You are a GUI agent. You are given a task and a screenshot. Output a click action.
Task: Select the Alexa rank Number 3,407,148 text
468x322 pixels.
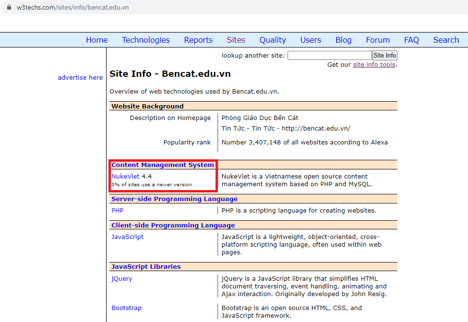(x=304, y=143)
